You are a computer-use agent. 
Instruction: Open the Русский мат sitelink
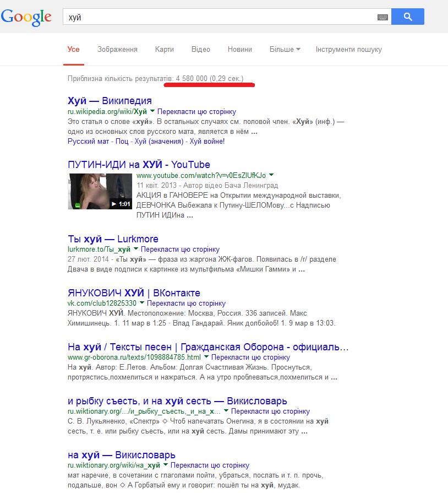point(88,142)
